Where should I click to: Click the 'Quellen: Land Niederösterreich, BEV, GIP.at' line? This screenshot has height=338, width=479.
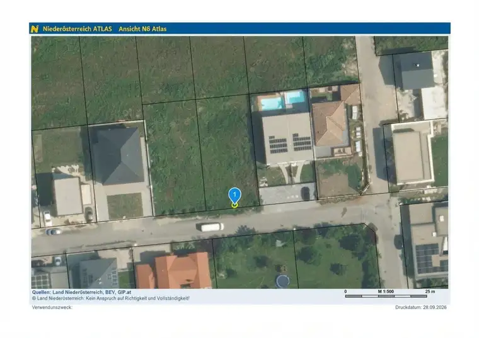(81, 292)
